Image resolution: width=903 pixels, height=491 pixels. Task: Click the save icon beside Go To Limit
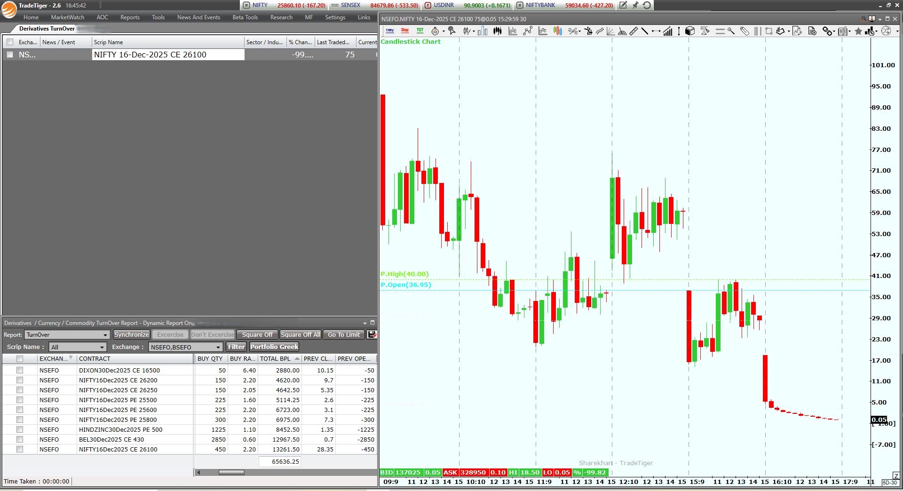tap(372, 334)
